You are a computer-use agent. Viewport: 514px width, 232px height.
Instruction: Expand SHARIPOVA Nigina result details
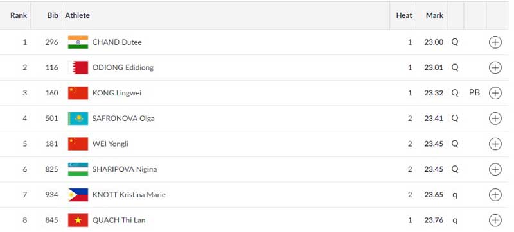pyautogui.click(x=495, y=169)
